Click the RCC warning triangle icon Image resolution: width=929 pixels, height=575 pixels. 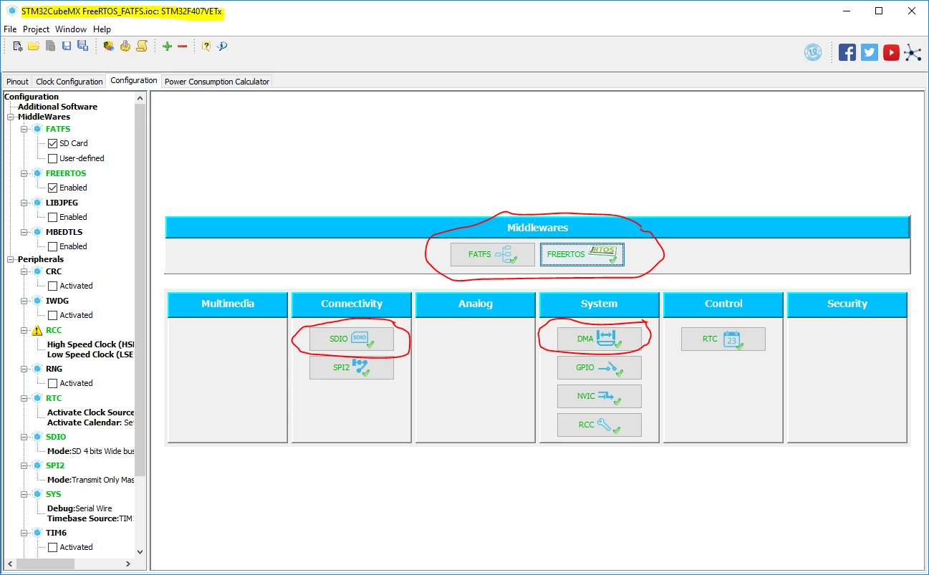[37, 330]
